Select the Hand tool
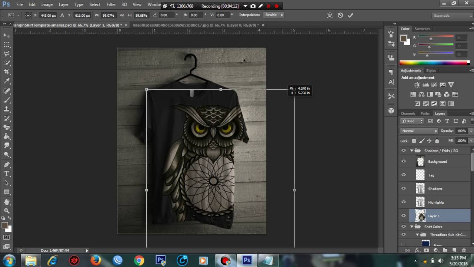This screenshot has height=267, width=474. (x=7, y=202)
